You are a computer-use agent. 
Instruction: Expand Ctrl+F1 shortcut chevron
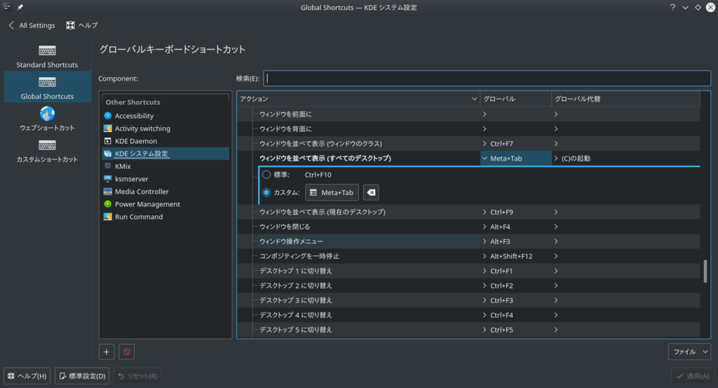(485, 271)
